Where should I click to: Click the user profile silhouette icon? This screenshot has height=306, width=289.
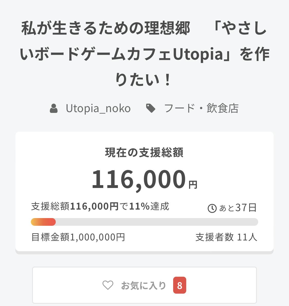click(54, 108)
